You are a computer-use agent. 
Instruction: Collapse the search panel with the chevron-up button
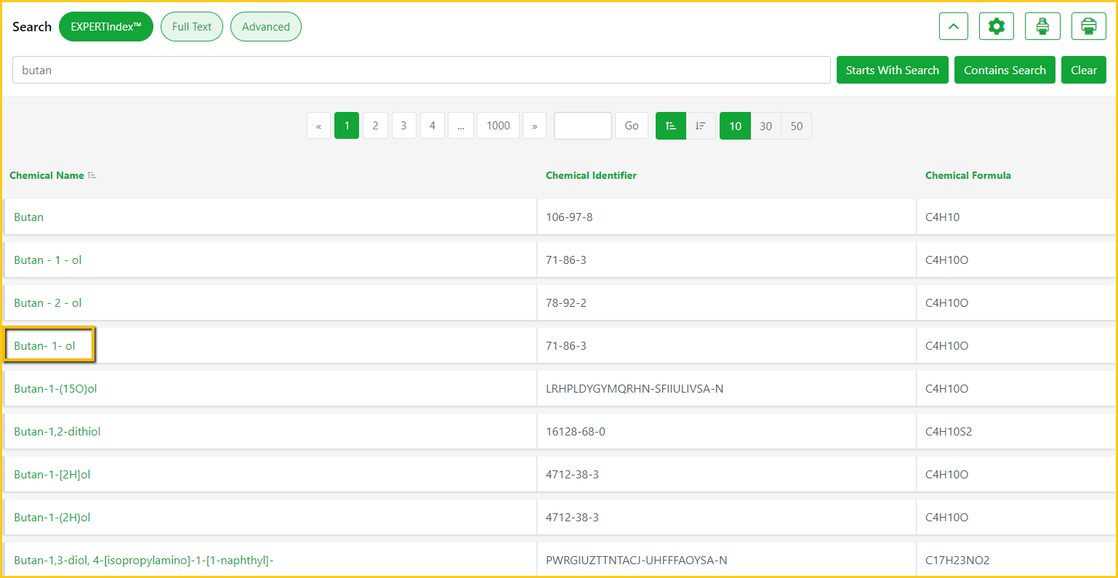coord(953,27)
